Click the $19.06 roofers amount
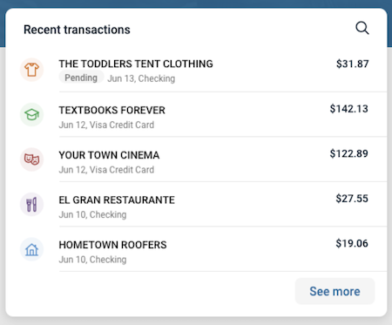Image resolution: width=392 pixels, height=325 pixels. point(352,243)
